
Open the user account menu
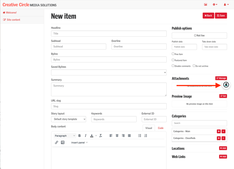(226, 4)
